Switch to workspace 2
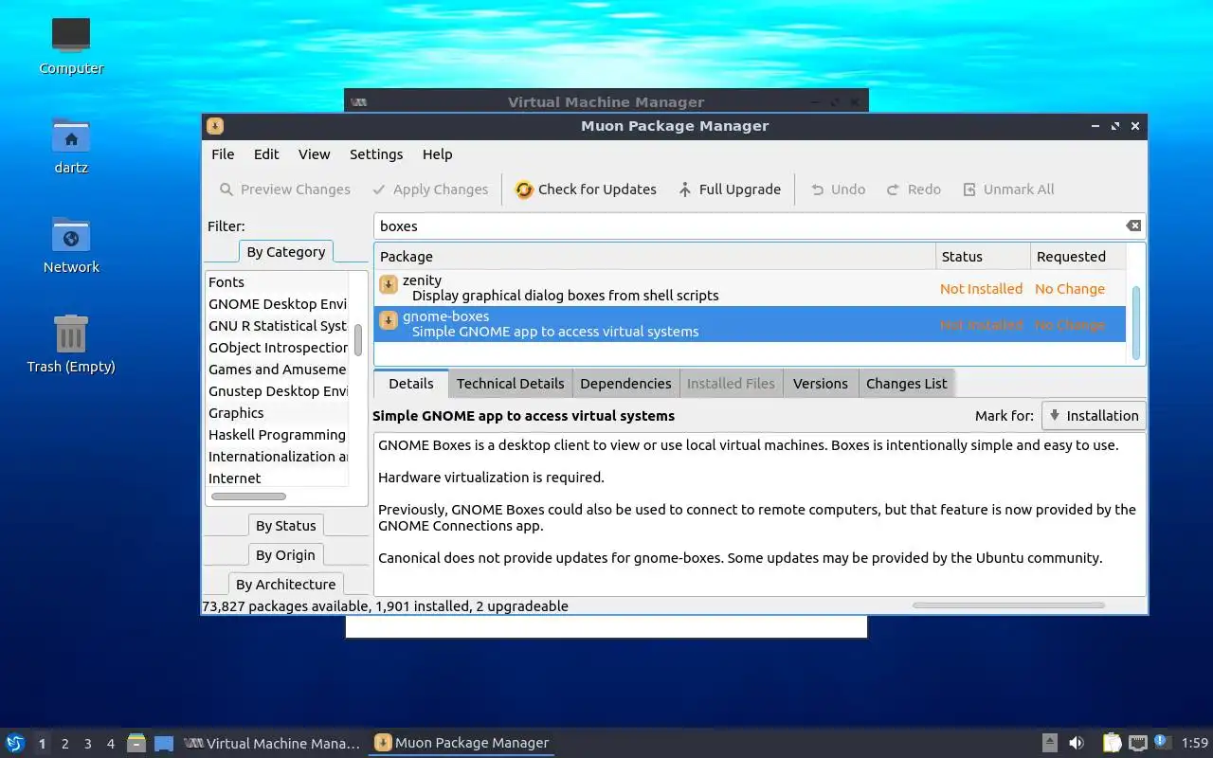 tap(64, 744)
